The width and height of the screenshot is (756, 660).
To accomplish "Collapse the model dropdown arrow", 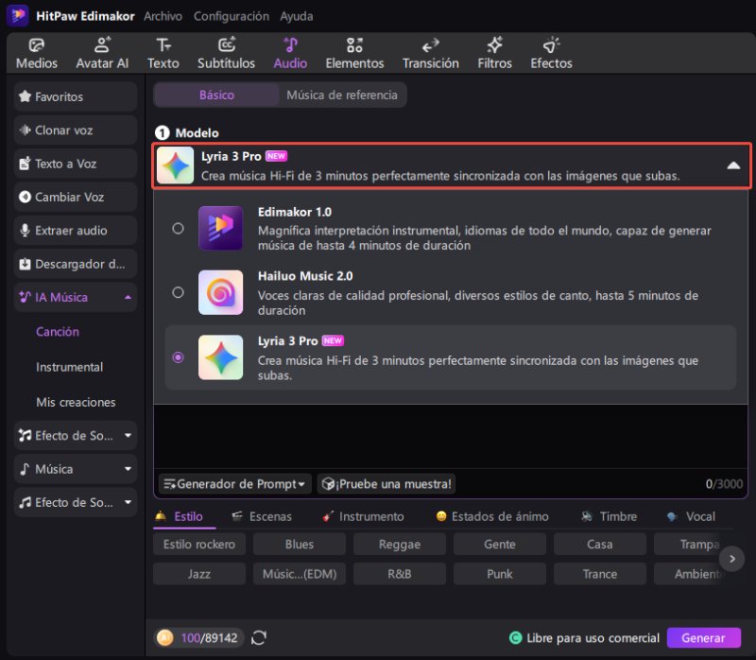I will pyautogui.click(x=733, y=165).
